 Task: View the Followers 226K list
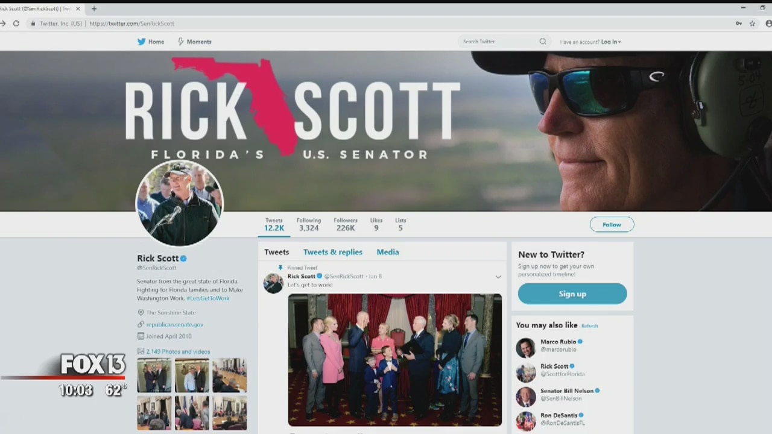[x=345, y=224]
